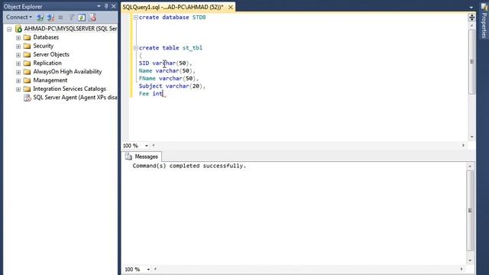489x275 pixels.
Task: Expand the Integration Services Catalogs node
Action: pyautogui.click(x=18, y=89)
